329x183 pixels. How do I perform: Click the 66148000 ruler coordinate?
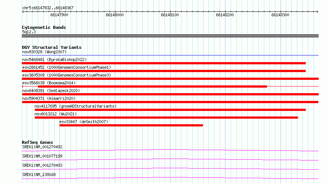115,15
